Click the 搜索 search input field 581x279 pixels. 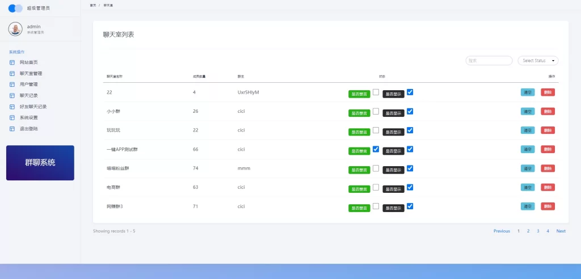click(x=489, y=61)
